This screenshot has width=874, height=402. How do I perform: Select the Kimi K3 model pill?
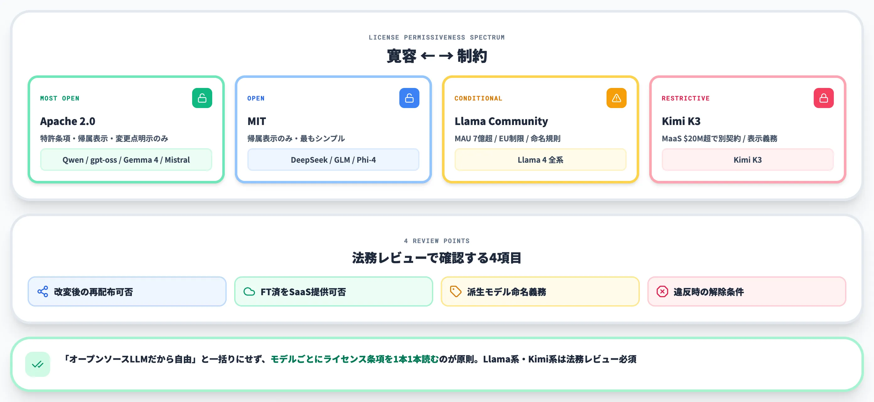747,160
